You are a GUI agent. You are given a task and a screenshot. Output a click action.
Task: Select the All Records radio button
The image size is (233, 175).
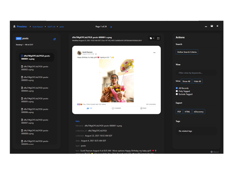[x=177, y=88]
